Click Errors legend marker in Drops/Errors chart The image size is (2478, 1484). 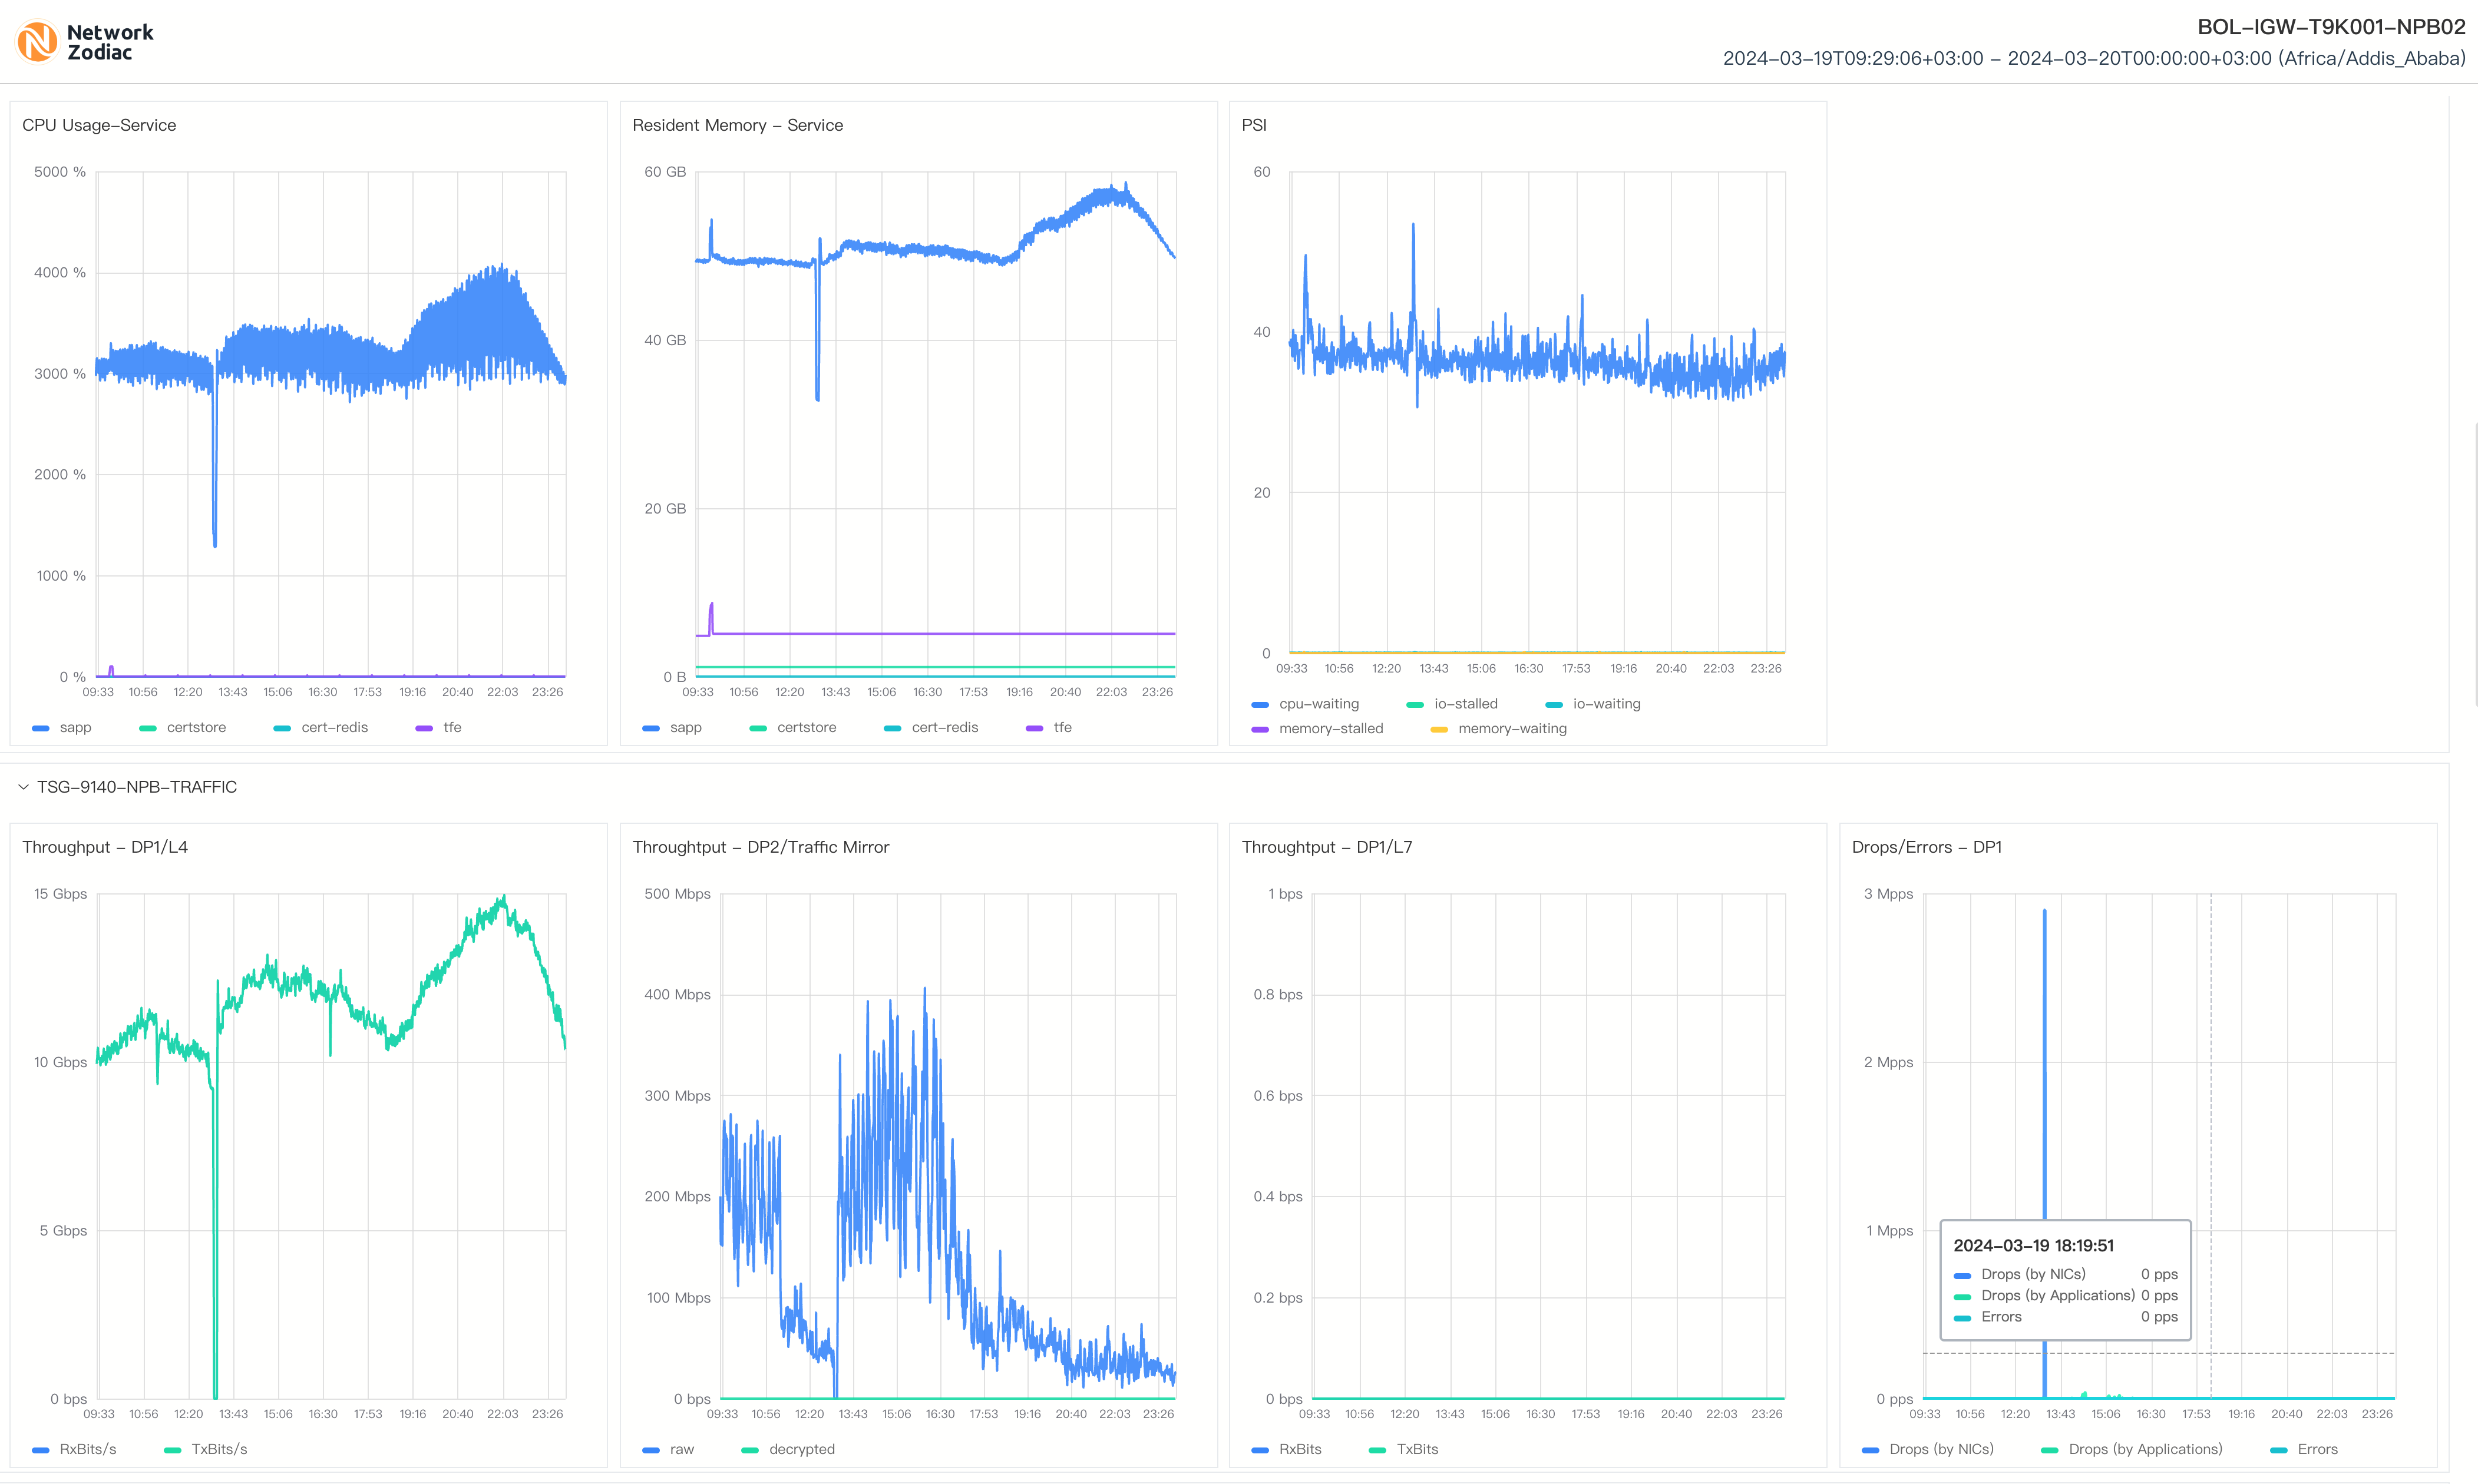point(2279,1450)
